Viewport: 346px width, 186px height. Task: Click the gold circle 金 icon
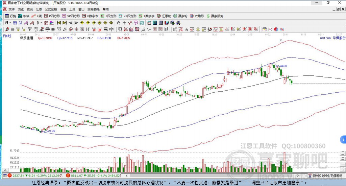(198, 29)
